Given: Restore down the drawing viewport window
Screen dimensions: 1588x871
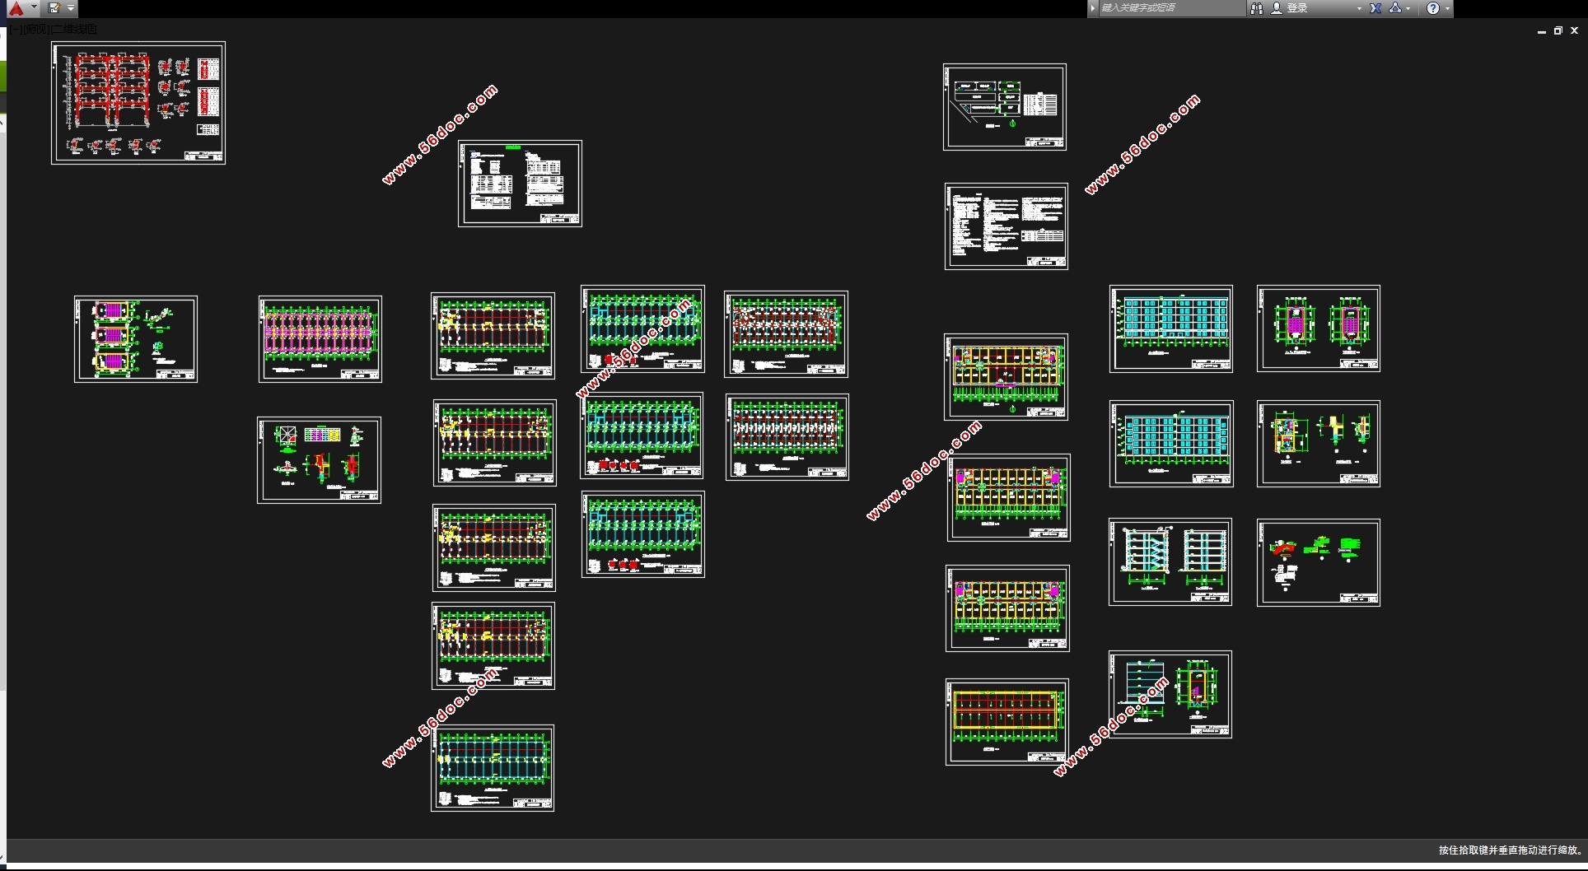Looking at the screenshot, I should tap(1558, 30).
